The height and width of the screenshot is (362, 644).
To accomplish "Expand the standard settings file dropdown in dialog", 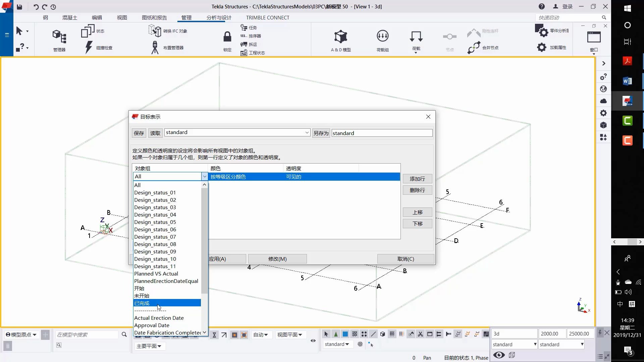I will [307, 133].
